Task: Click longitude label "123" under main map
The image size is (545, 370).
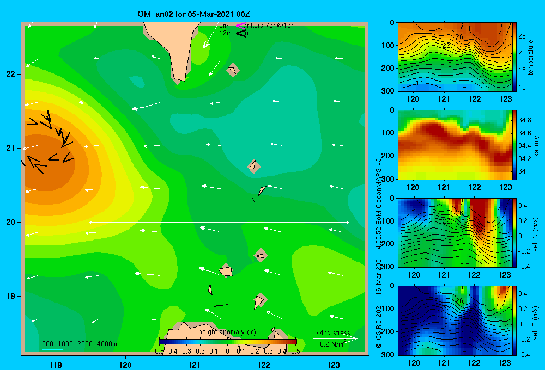Action: point(334,365)
